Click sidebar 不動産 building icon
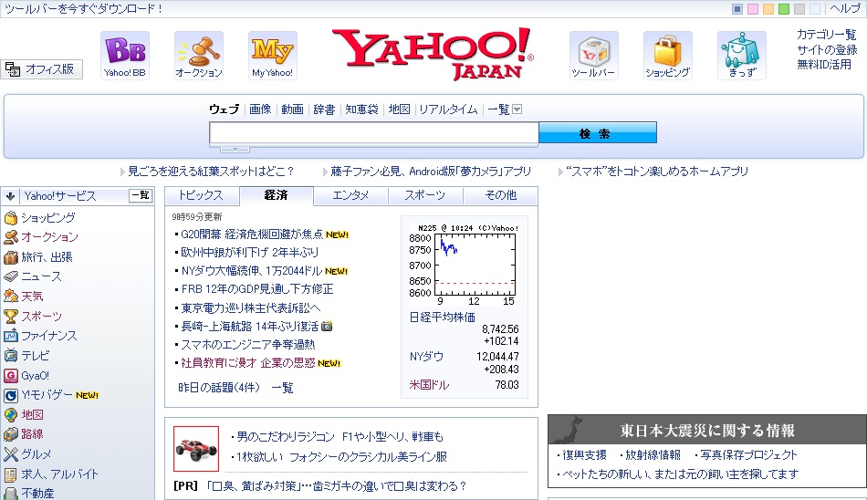Image resolution: width=867 pixels, height=500 pixels. 11,493
